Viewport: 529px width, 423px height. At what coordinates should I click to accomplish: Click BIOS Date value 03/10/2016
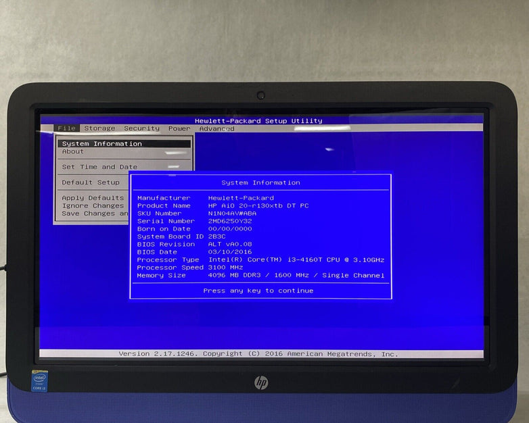click(230, 252)
